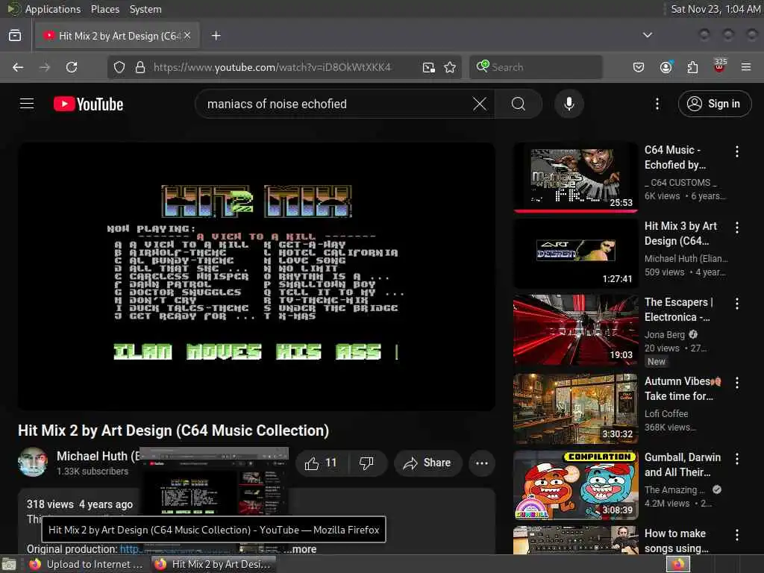Click the URL address bar
The width and height of the screenshot is (764, 573).
(x=283, y=67)
